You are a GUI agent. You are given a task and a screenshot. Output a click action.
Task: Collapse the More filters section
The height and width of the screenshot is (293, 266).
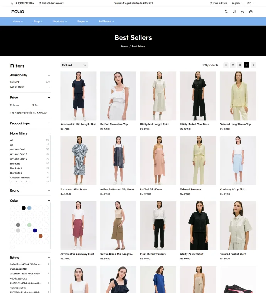pyautogui.click(x=49, y=133)
